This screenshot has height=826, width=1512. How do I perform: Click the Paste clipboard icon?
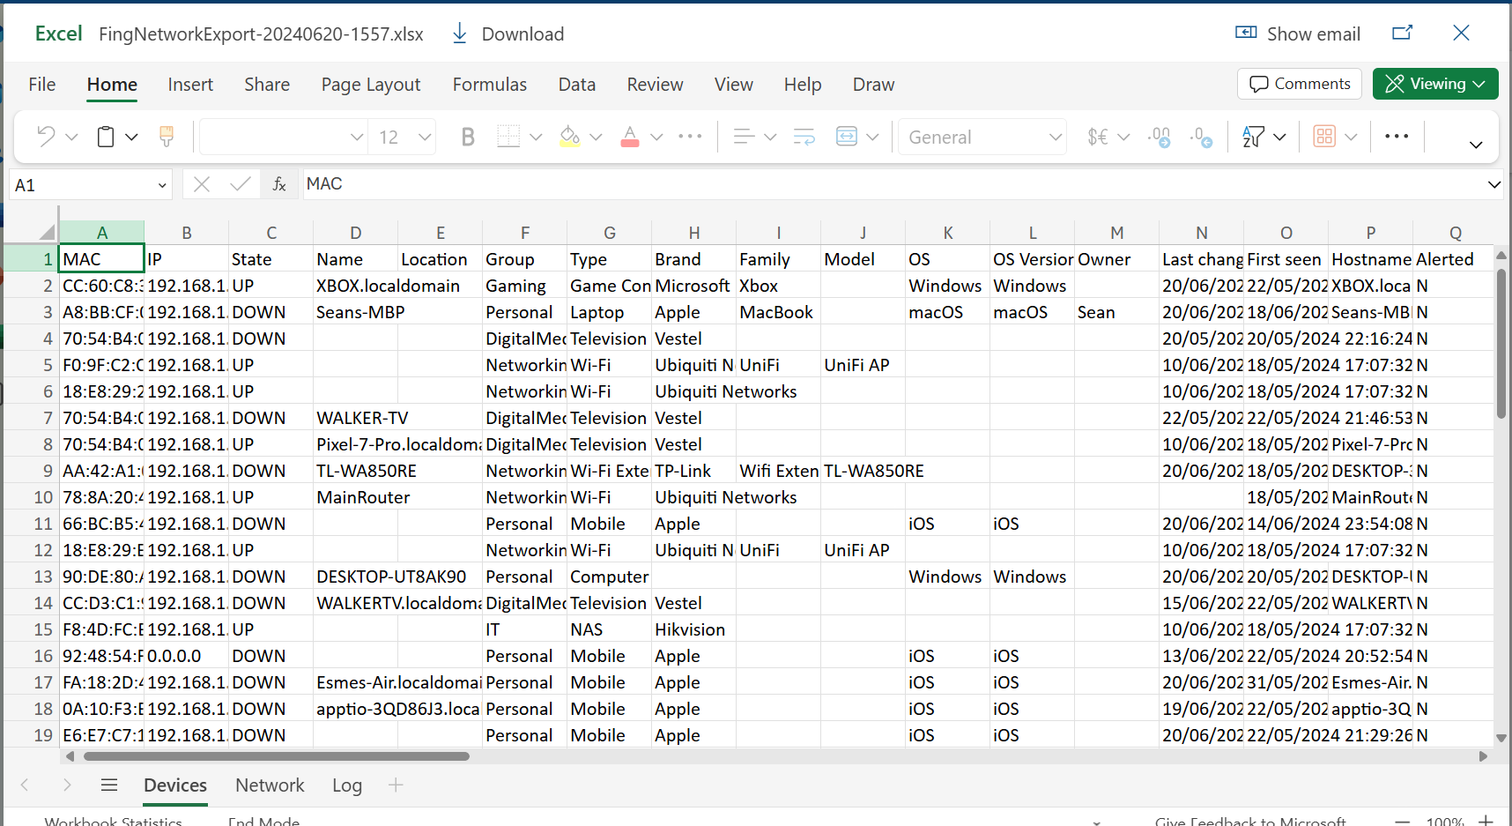(x=106, y=137)
